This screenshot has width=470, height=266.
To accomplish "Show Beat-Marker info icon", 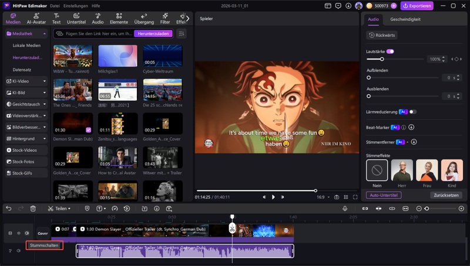I will [404, 128].
